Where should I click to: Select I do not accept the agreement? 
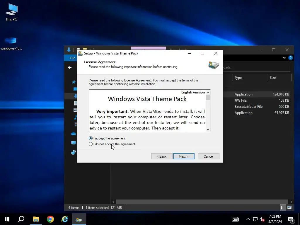tap(112, 144)
